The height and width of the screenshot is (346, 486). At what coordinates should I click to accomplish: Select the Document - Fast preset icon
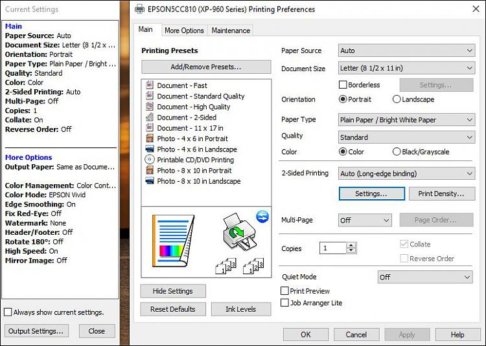tap(150, 85)
